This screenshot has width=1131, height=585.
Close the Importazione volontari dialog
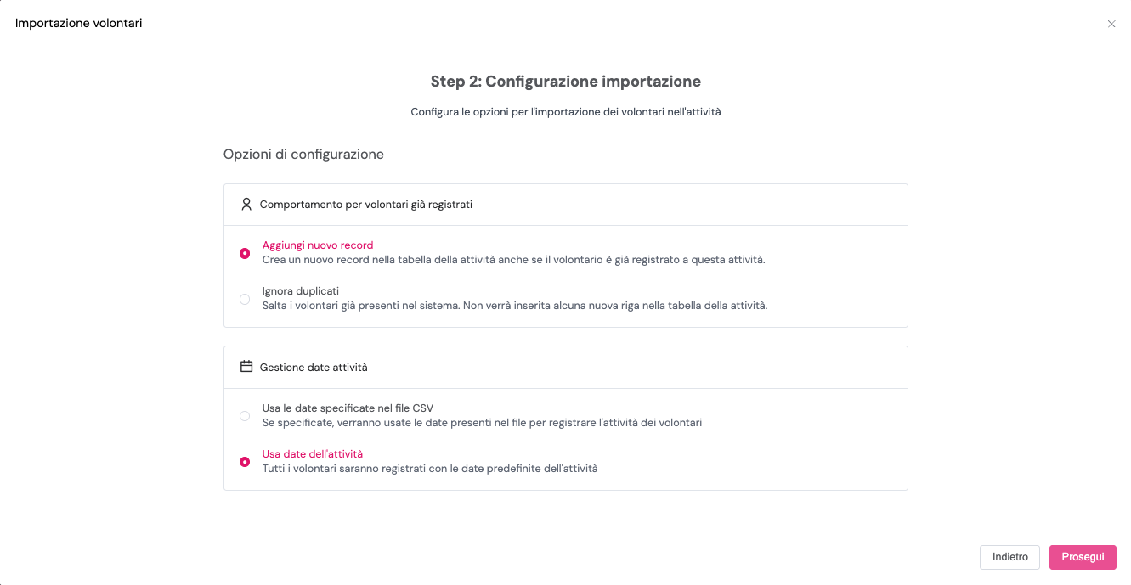(x=1111, y=24)
